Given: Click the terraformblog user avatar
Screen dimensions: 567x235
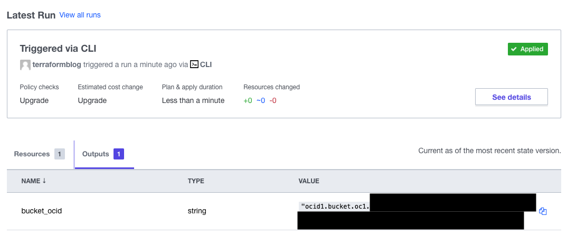Looking at the screenshot, I should 25,65.
